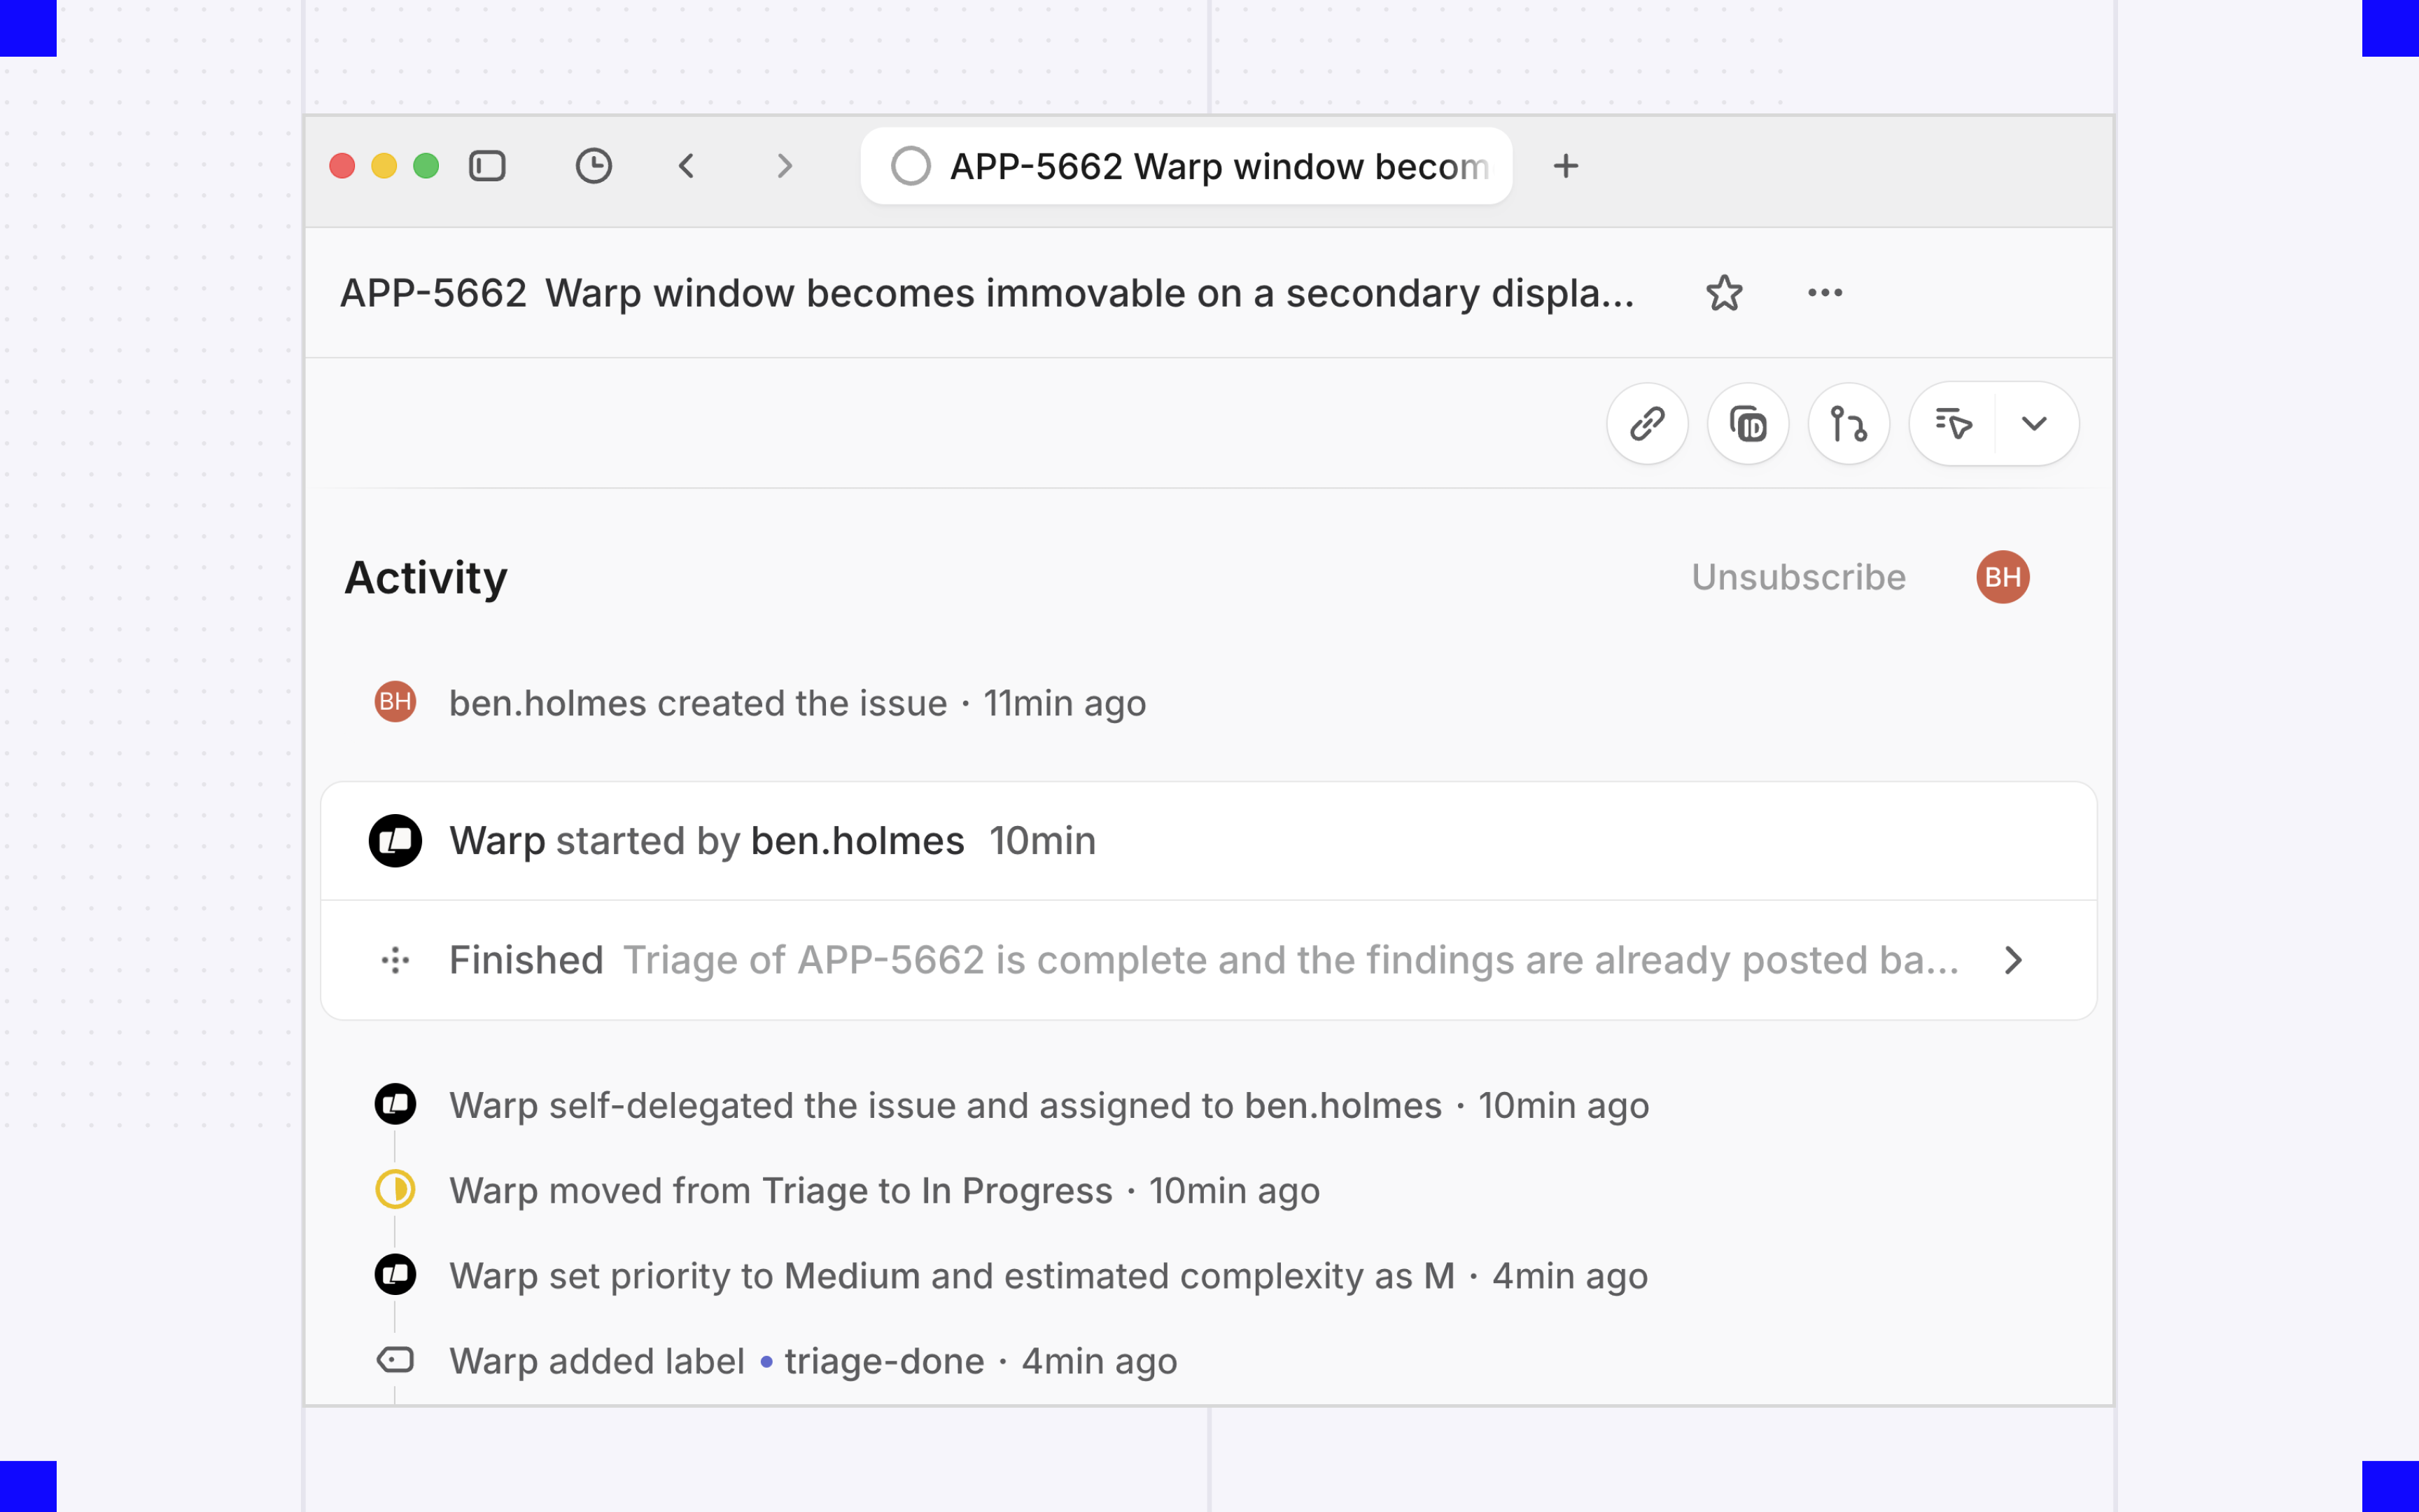This screenshot has height=1512, width=2419.
Task: Click the prompt cursor action button
Action: point(1954,424)
